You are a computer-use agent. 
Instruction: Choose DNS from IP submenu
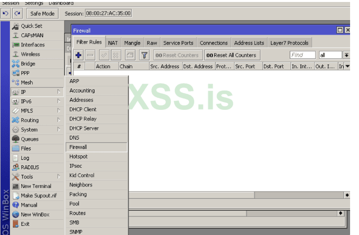pos(97,138)
